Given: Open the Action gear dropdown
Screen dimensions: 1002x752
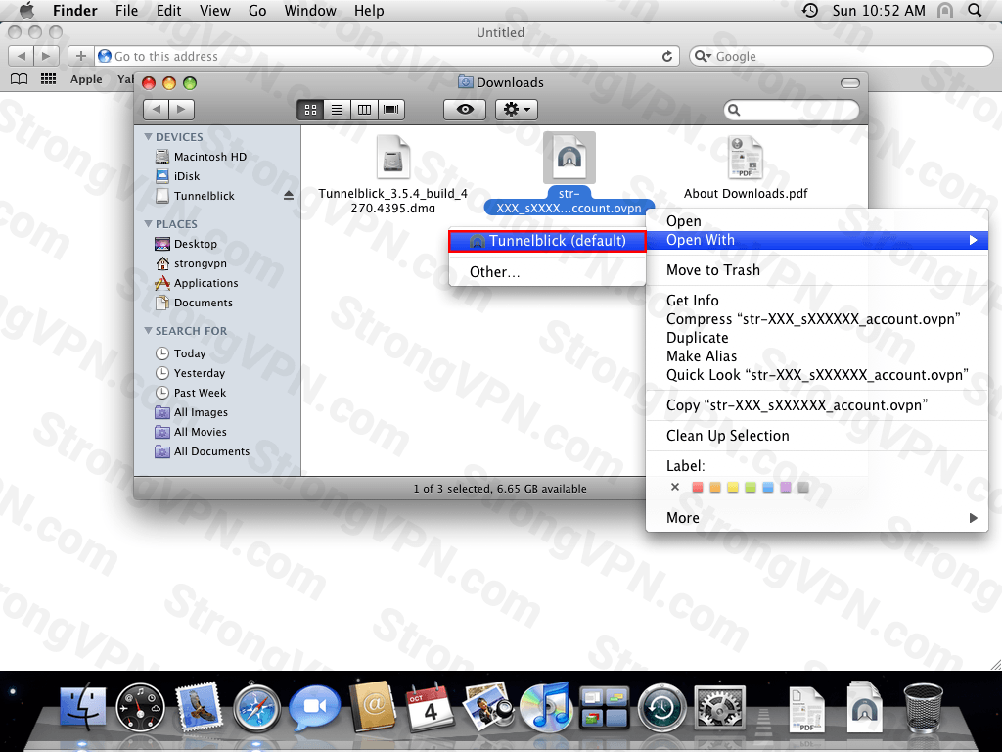Looking at the screenshot, I should (517, 110).
